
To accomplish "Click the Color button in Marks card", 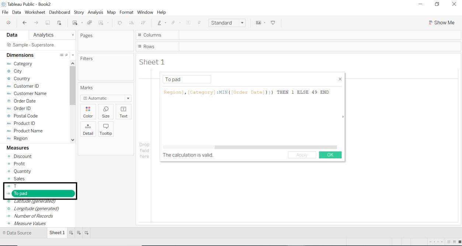I will click(88, 112).
